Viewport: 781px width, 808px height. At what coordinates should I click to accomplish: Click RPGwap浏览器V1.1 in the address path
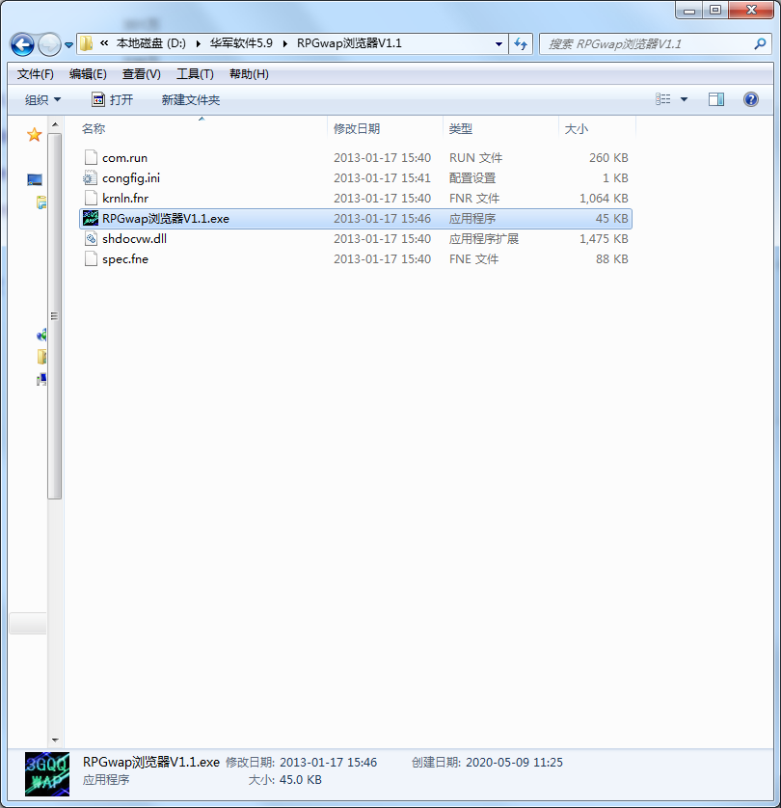click(349, 43)
